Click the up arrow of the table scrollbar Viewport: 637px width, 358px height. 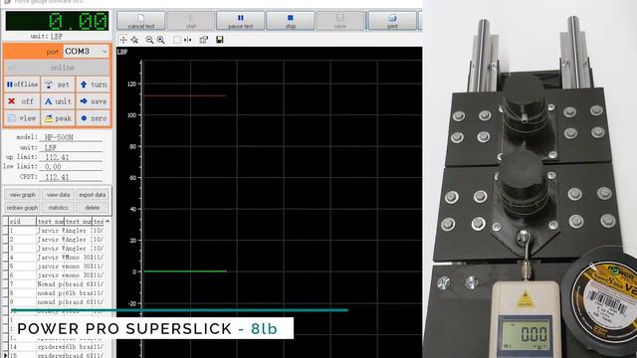coord(107,222)
